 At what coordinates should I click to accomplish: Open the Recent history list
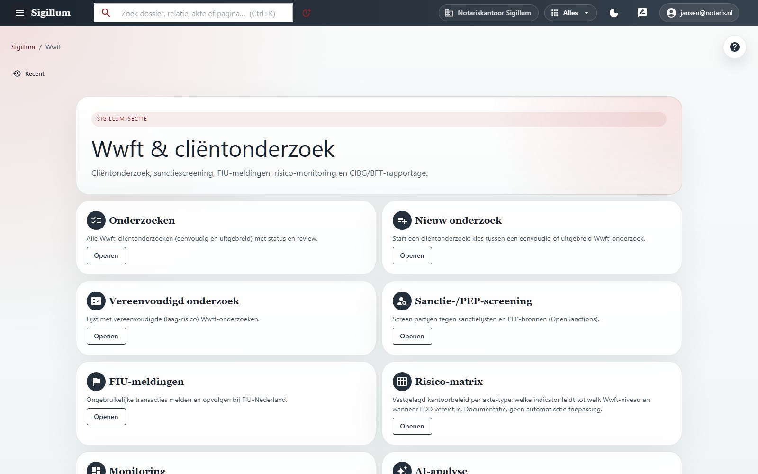(29, 73)
